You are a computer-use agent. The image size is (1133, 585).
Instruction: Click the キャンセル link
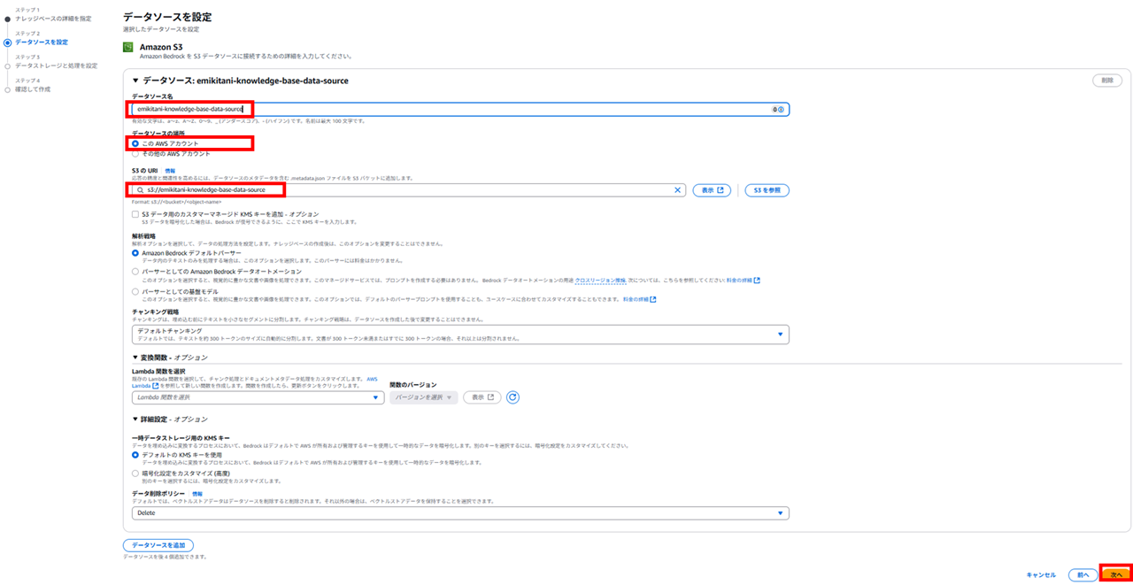pos(1041,575)
